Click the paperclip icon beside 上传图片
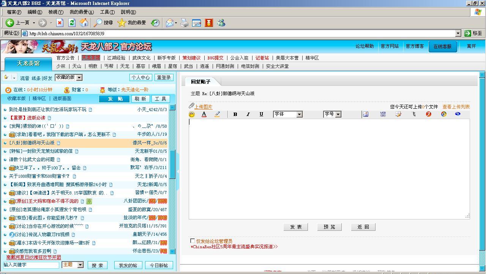Screen dimensions: 486x274 (191, 106)
